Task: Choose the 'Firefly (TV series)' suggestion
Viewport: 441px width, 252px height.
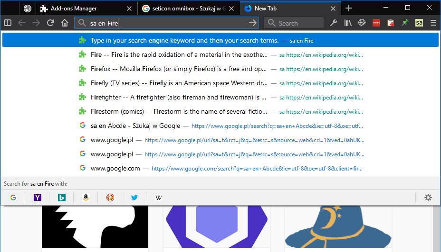Action: pos(220,83)
